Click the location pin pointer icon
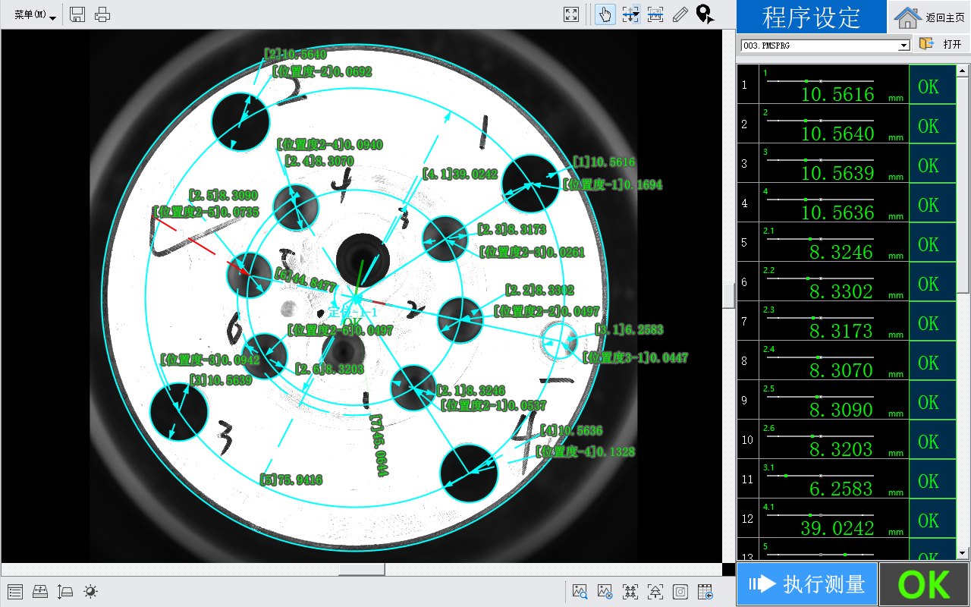This screenshot has width=971, height=607. point(705,14)
